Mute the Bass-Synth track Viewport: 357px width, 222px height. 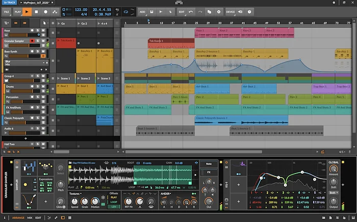pyautogui.click(x=43, y=51)
